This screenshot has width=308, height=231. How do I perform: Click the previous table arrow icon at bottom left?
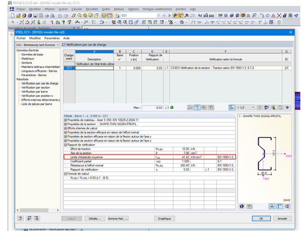click(x=29, y=218)
